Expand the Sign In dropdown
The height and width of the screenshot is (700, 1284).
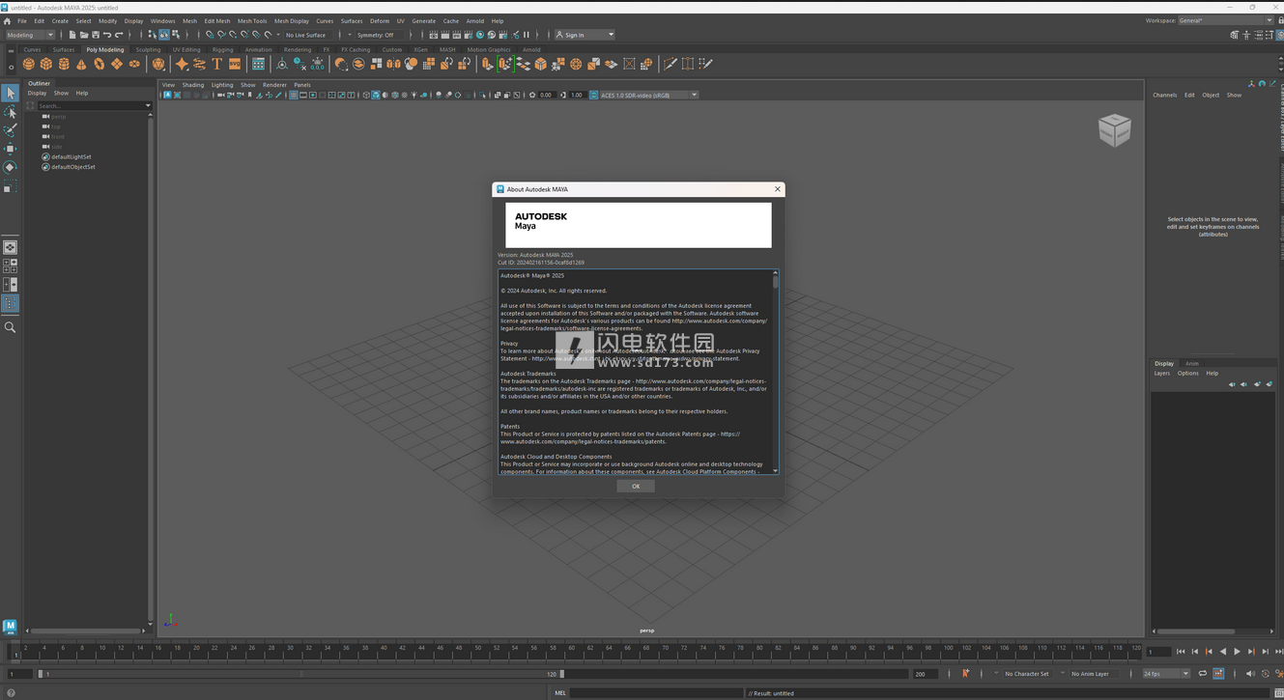click(x=585, y=35)
